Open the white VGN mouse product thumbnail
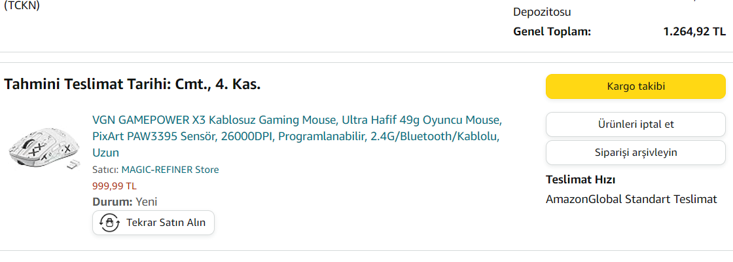 point(41,149)
